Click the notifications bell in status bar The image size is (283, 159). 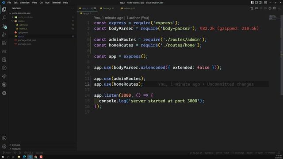279,153
